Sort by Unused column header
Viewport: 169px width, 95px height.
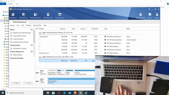tap(83, 29)
